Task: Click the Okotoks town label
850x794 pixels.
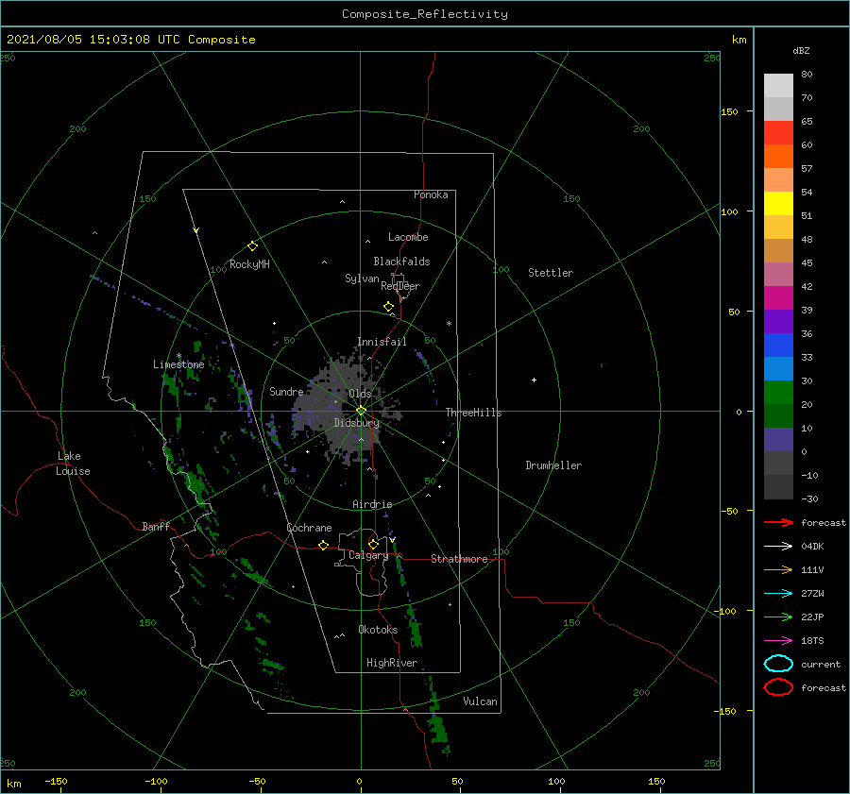Action: pyautogui.click(x=378, y=629)
